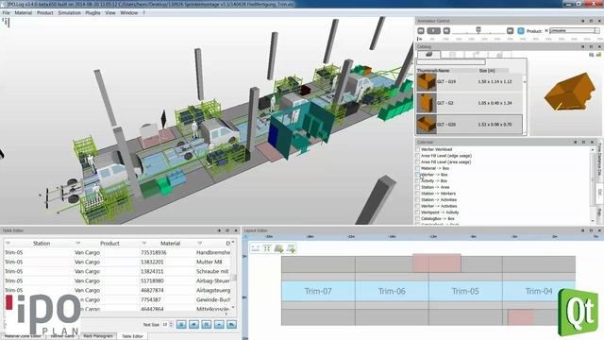Image resolution: width=604 pixels, height=340 pixels.
Task: Click the step-forward animation button
Action: click(x=446, y=30)
